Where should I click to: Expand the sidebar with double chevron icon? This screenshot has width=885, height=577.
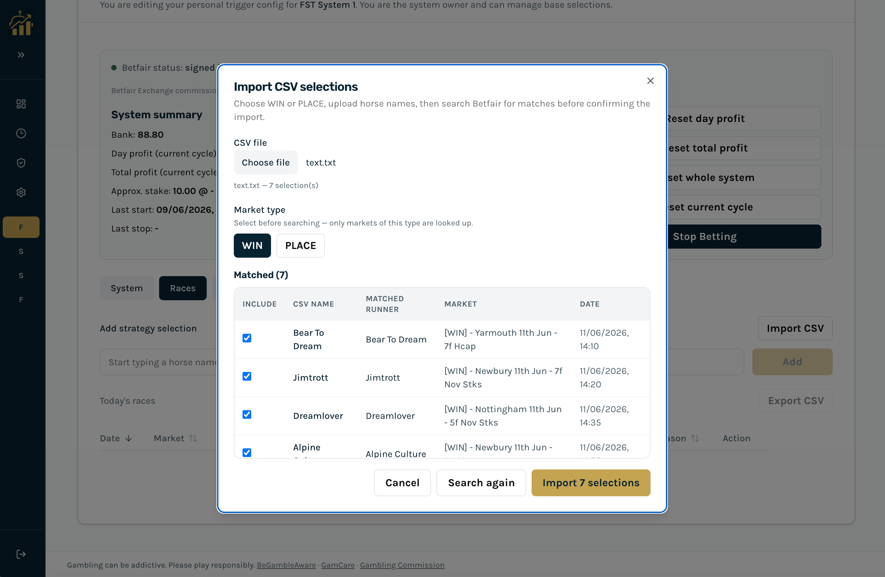point(21,55)
